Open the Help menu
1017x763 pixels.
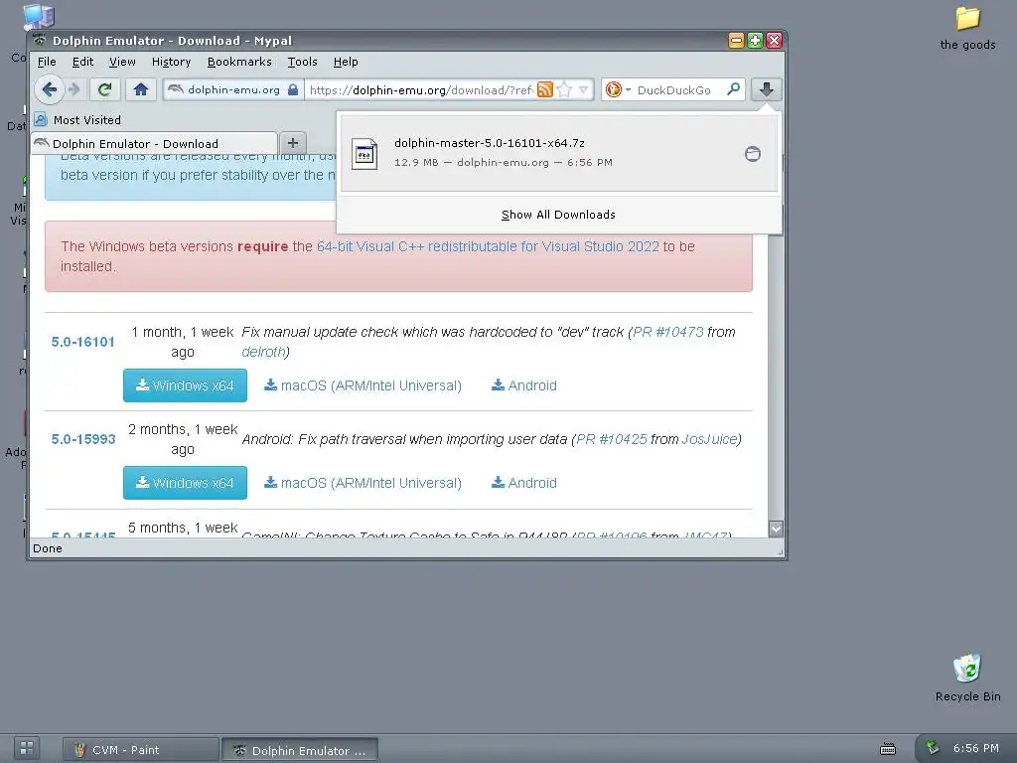(x=346, y=62)
